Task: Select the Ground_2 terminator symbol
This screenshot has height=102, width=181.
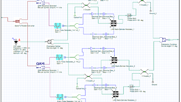Action: pyautogui.click(x=150, y=11)
